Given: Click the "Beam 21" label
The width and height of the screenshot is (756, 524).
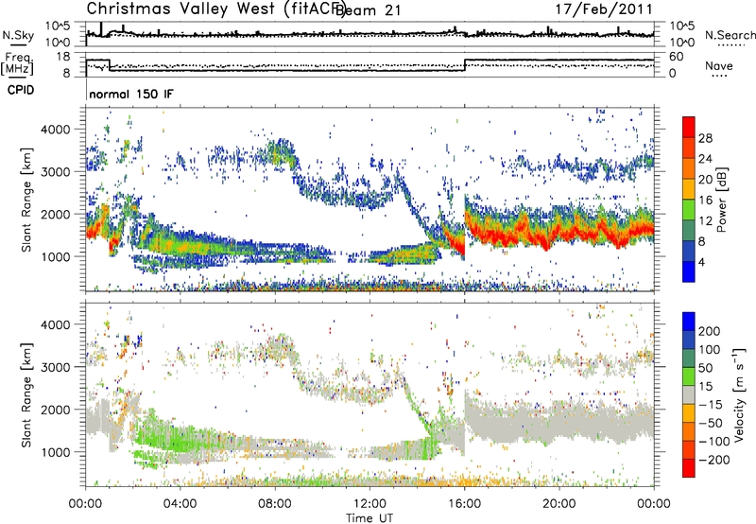Looking at the screenshot, I should [370, 10].
